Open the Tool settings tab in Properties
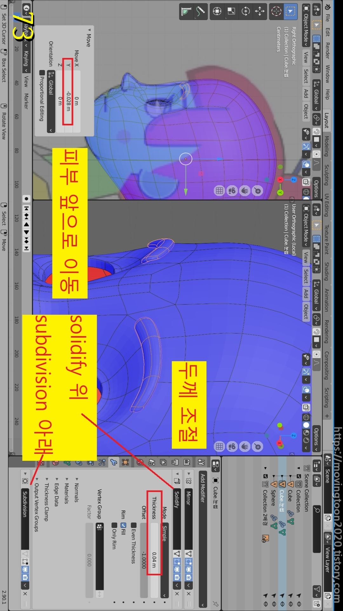The image size is (343, 611). click(x=201, y=462)
